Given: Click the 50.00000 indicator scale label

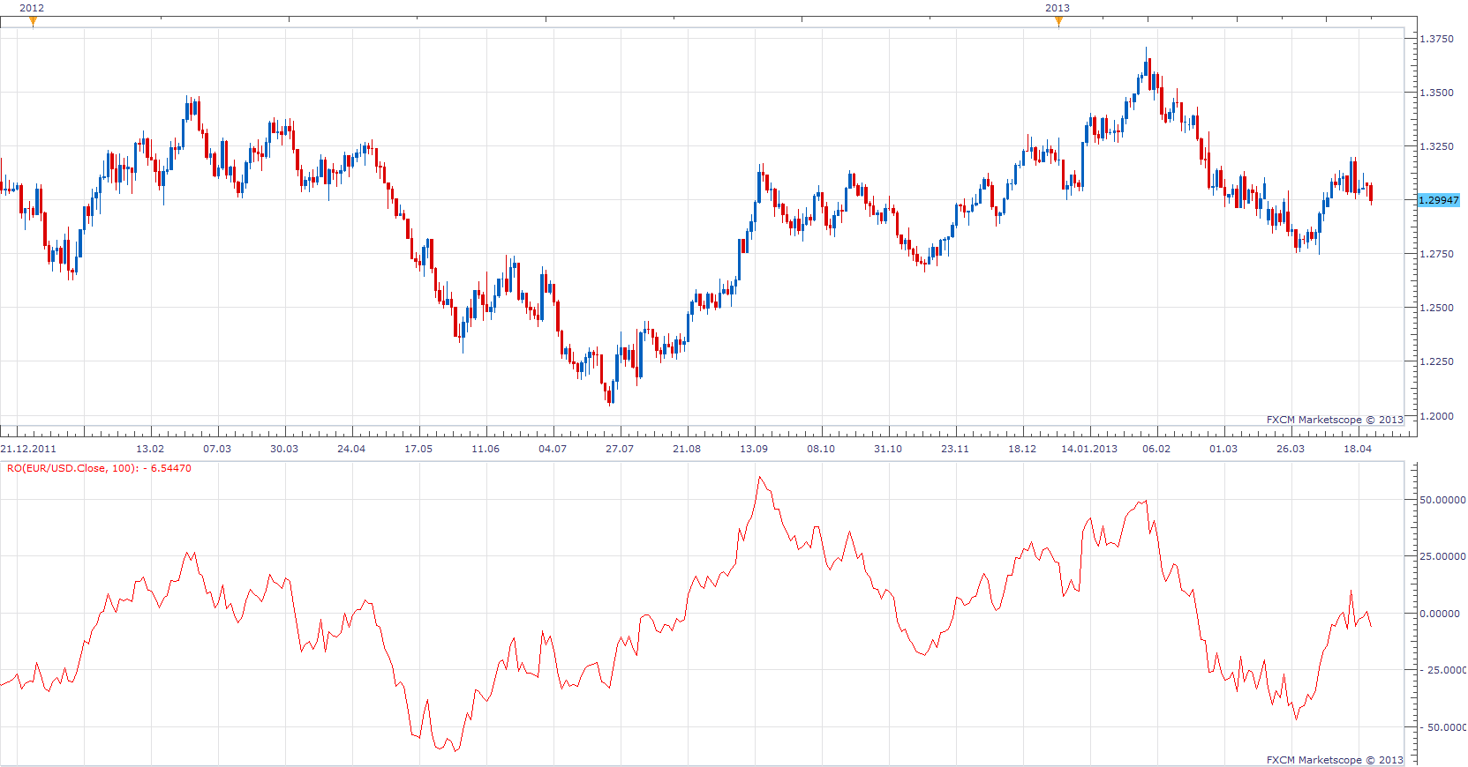Looking at the screenshot, I should tap(1442, 500).
